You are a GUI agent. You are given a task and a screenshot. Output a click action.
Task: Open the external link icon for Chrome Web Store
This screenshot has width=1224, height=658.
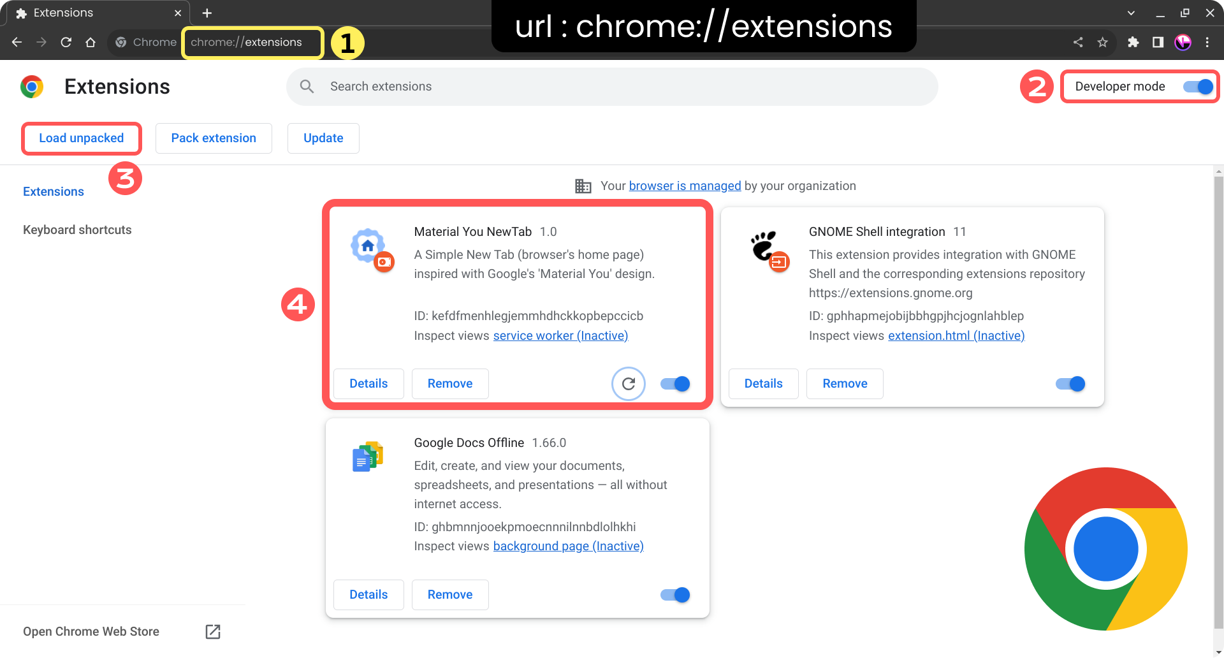(x=213, y=632)
